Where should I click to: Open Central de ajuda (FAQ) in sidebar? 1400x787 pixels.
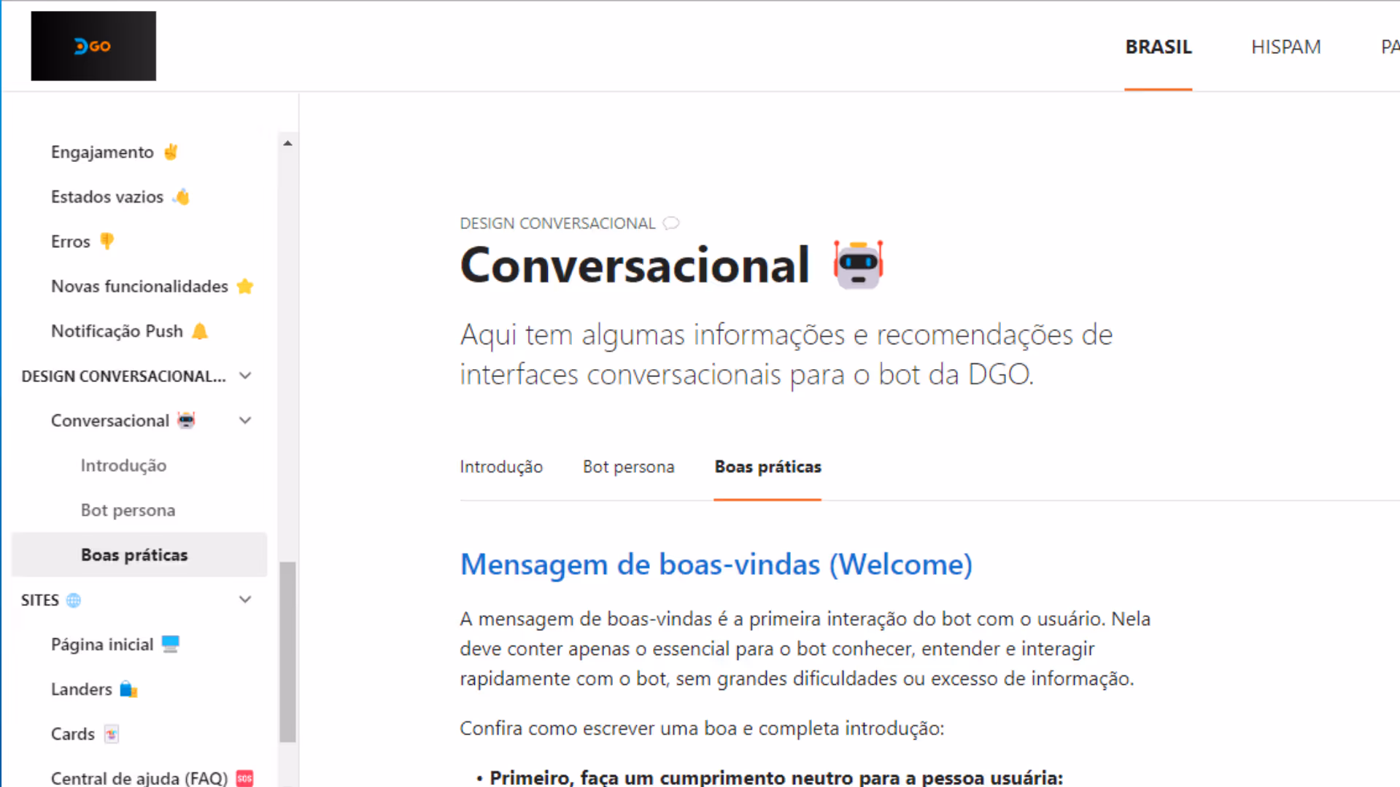click(139, 778)
